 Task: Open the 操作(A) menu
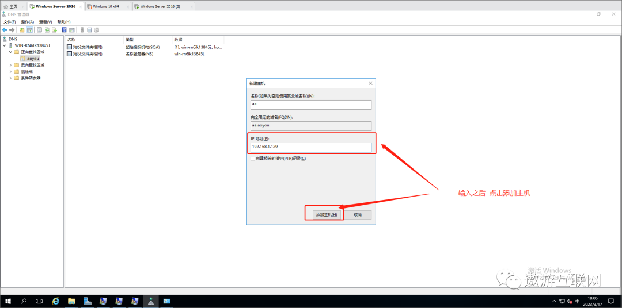tap(28, 22)
